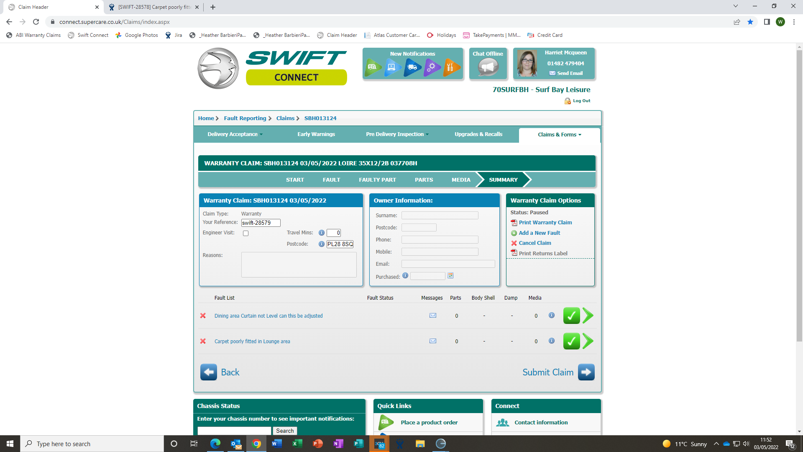Click info icon on Dining area Curtain row
Viewport: 803px width, 452px height.
coord(552,316)
